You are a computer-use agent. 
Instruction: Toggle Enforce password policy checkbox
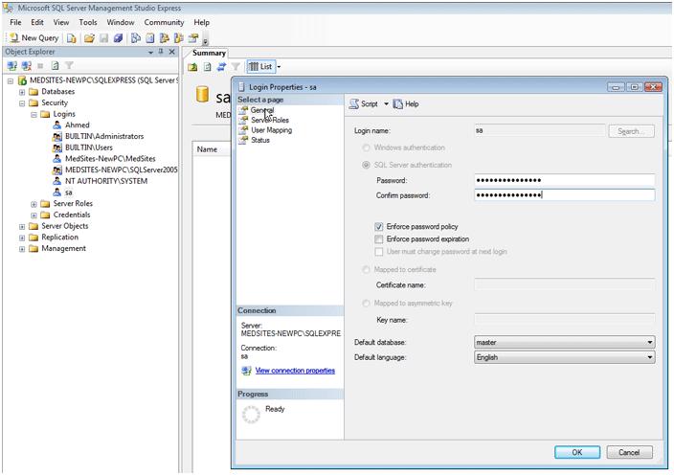[x=379, y=227]
